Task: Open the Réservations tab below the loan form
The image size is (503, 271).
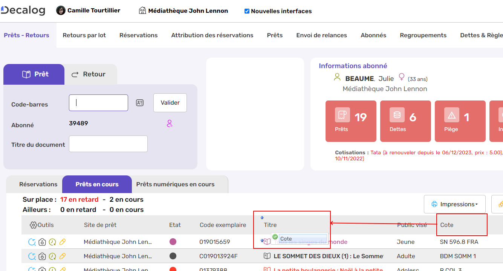Action: tap(38, 184)
